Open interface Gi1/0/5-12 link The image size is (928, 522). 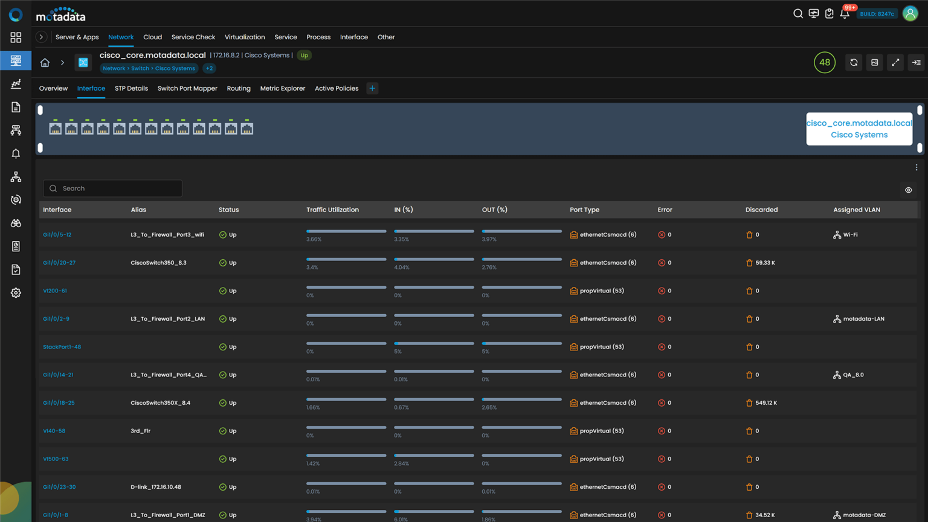point(57,235)
